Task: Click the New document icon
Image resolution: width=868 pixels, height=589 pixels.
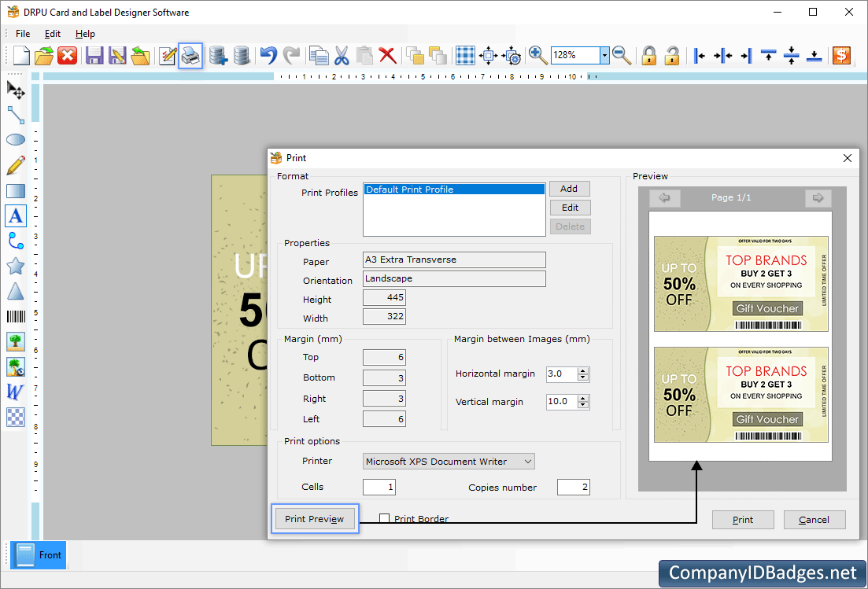Action: pos(21,55)
